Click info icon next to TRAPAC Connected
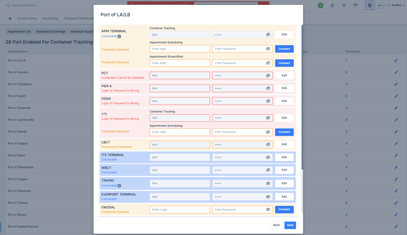 click(119, 186)
